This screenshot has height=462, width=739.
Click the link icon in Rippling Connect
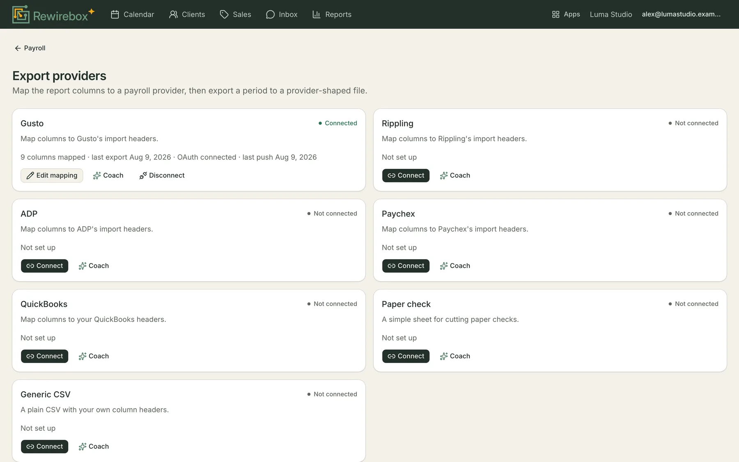[392, 175]
